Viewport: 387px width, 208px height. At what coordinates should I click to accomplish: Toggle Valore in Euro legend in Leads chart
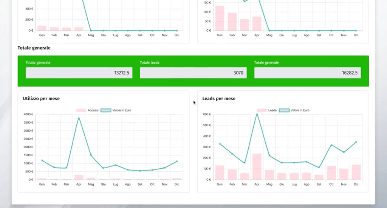coord(294,110)
